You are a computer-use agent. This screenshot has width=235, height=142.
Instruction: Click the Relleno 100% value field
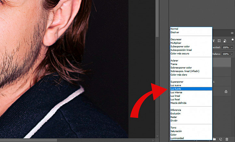pos(226,54)
